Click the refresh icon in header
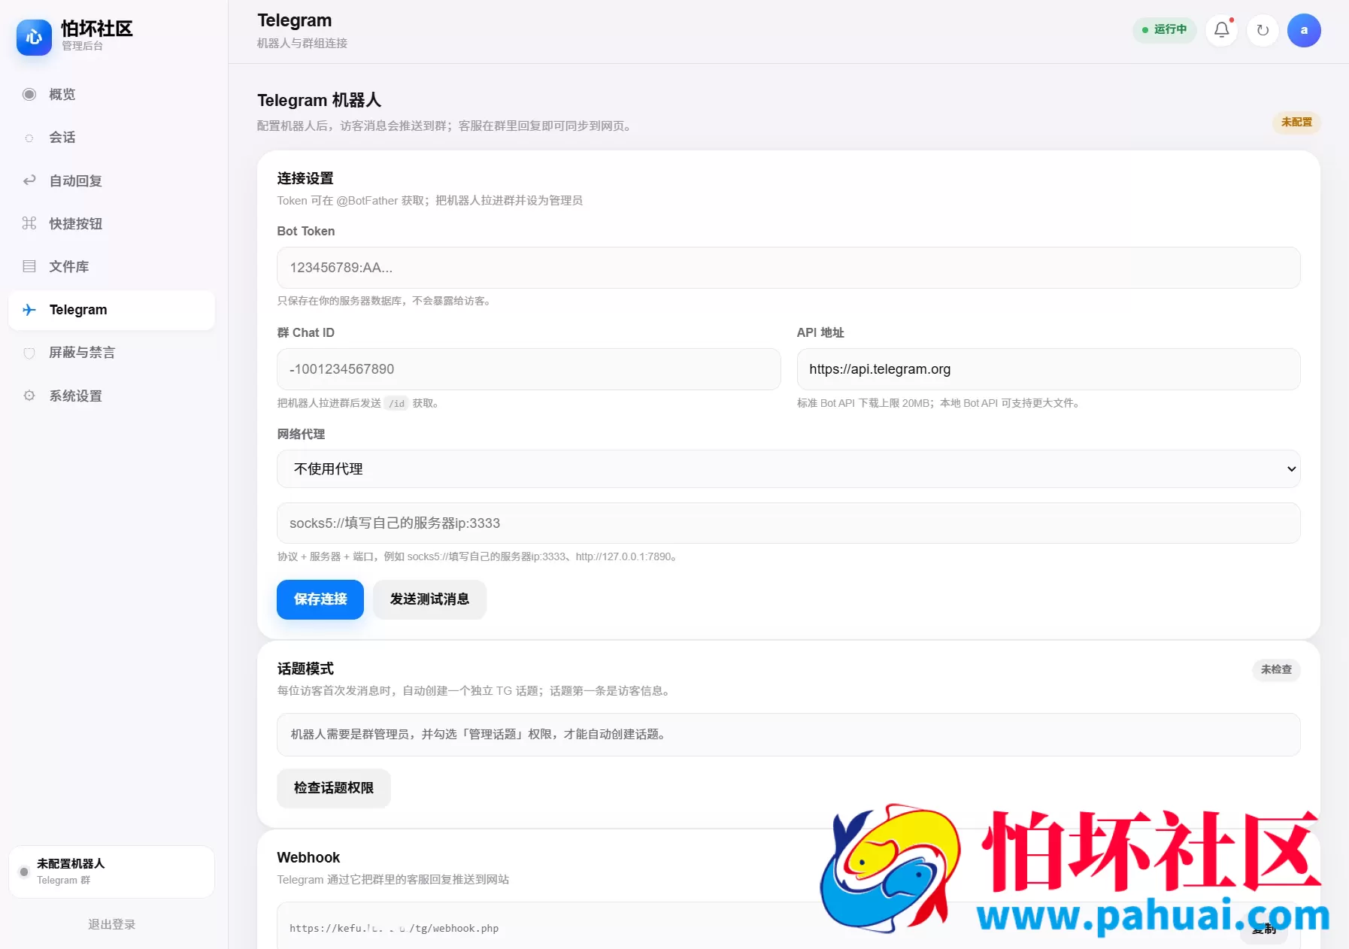 [x=1263, y=30]
